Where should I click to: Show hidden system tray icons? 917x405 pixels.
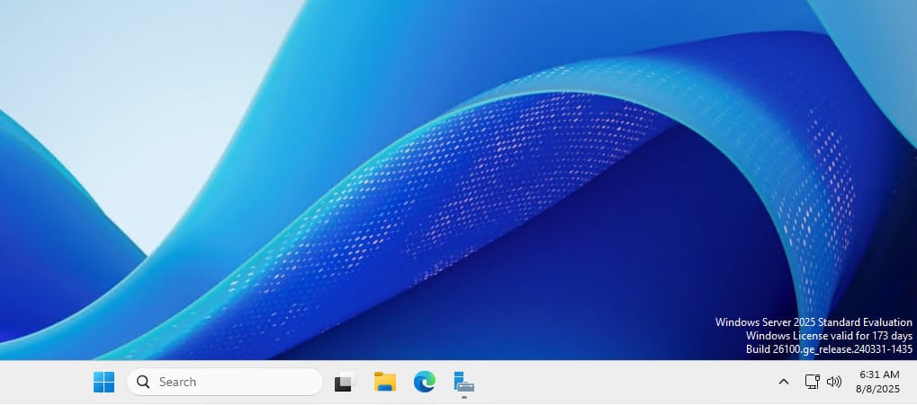(784, 383)
